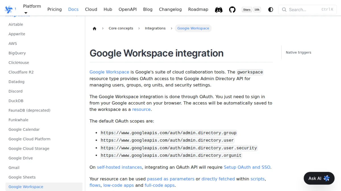Open ClickHouse in the sidebar
This screenshot has width=341, height=191.
click(44, 63)
